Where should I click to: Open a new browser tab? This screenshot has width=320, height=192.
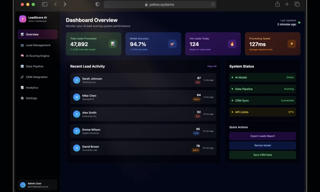point(287,4)
